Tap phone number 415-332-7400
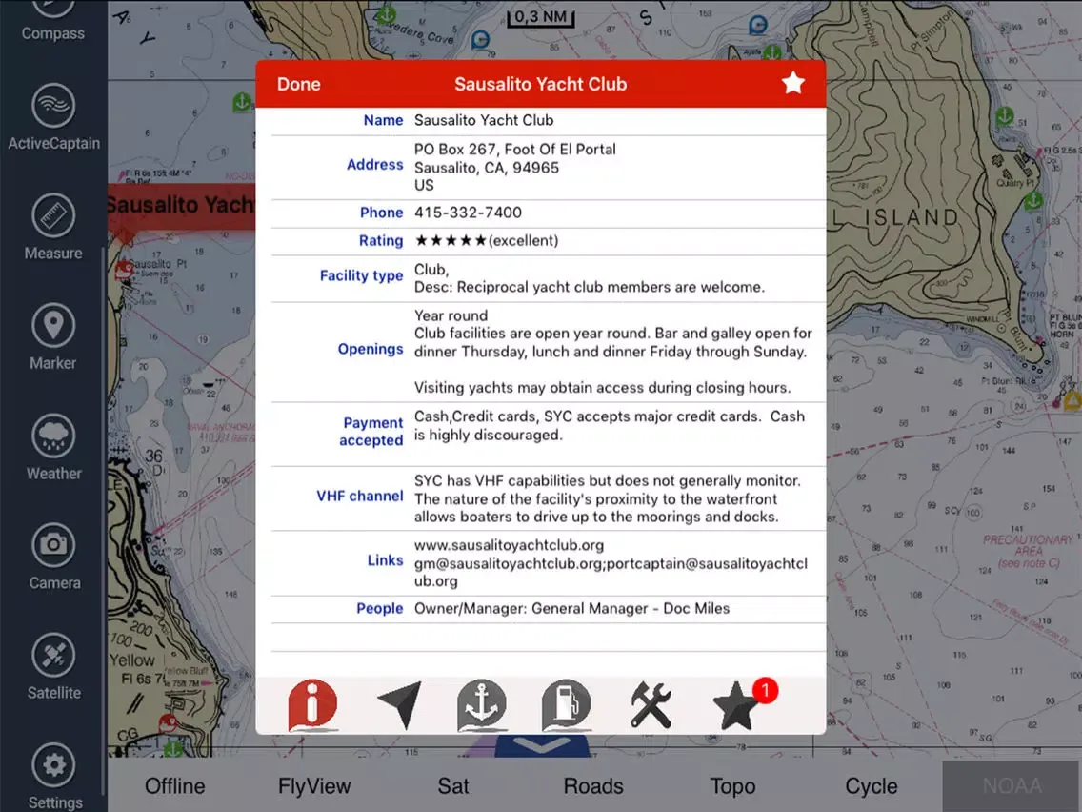The width and height of the screenshot is (1082, 812). 468,213
